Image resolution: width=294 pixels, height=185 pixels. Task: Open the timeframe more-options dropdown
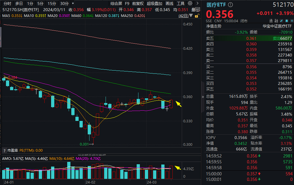pos(73,3)
